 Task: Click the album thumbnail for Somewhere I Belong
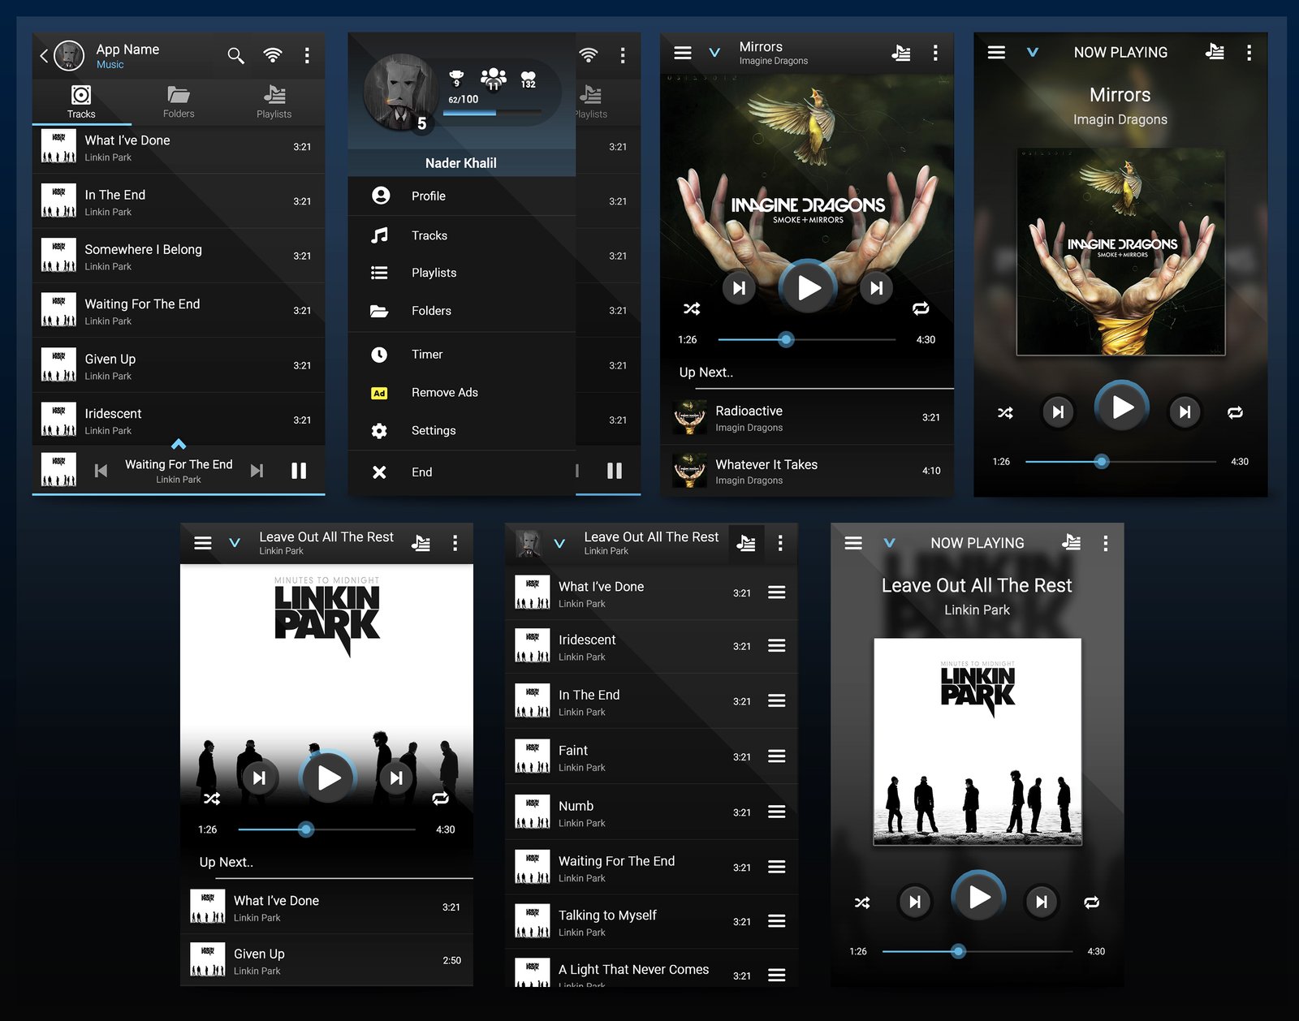pos(58,256)
